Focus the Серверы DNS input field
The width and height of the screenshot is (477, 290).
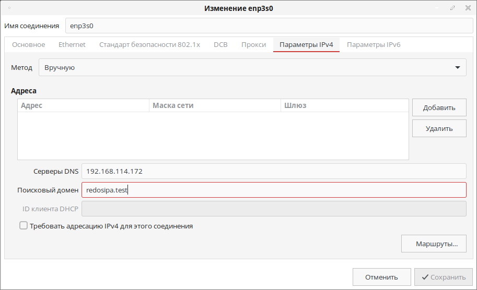(x=273, y=171)
